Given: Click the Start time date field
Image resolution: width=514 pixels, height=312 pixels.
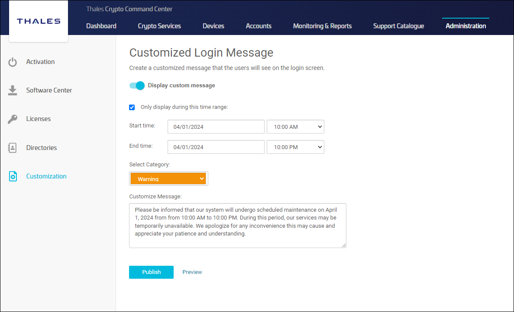Looking at the screenshot, I should point(216,127).
